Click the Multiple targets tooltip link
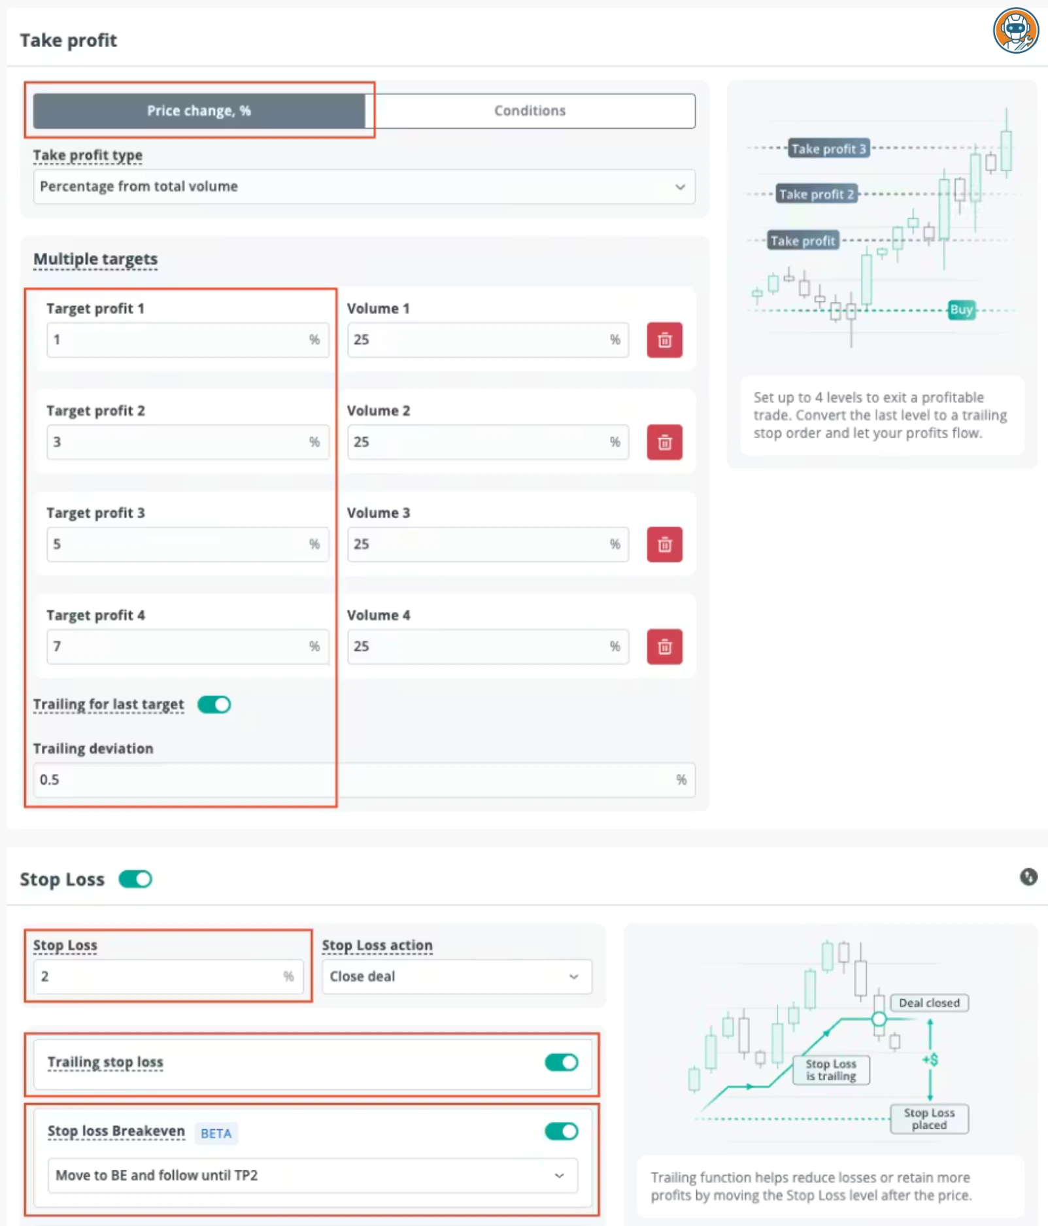 (95, 259)
